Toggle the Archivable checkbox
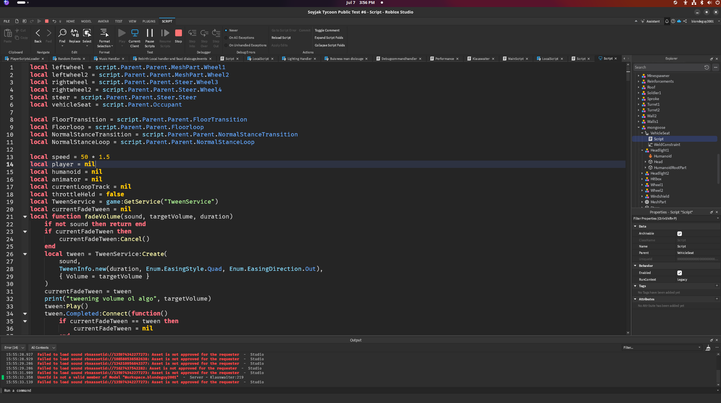Viewport: 721px width, 403px height. click(x=679, y=233)
